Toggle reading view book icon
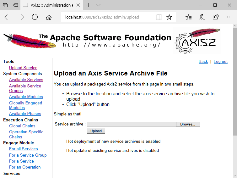Viewport: 237px width, 178px height. click(x=159, y=17)
